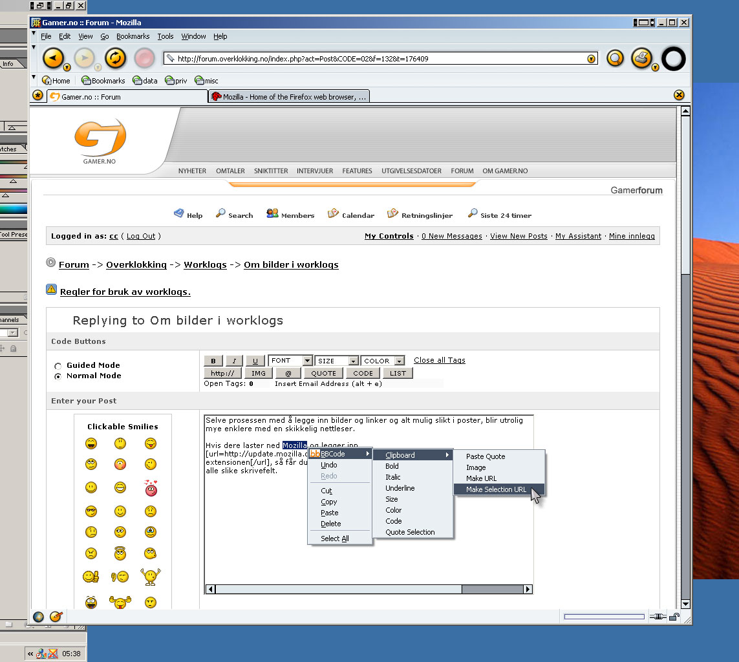This screenshot has width=739, height=662.
Task: Click Home bookmark in personal toolbar
Action: pos(56,81)
